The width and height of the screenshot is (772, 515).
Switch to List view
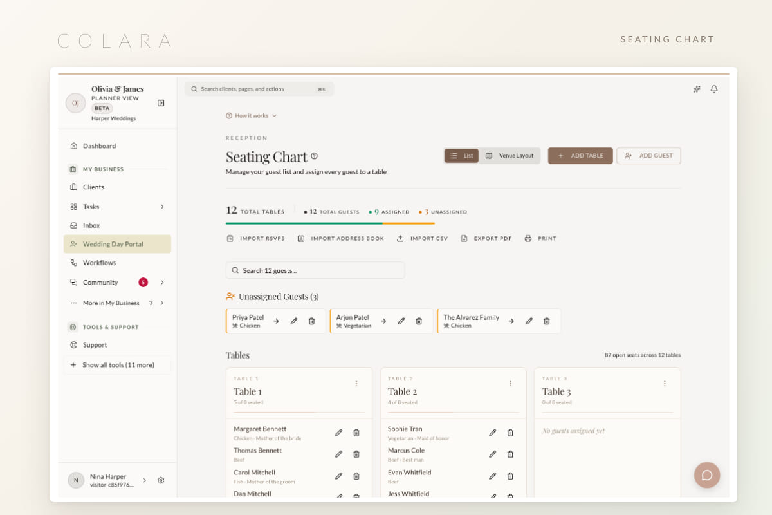[x=462, y=156]
